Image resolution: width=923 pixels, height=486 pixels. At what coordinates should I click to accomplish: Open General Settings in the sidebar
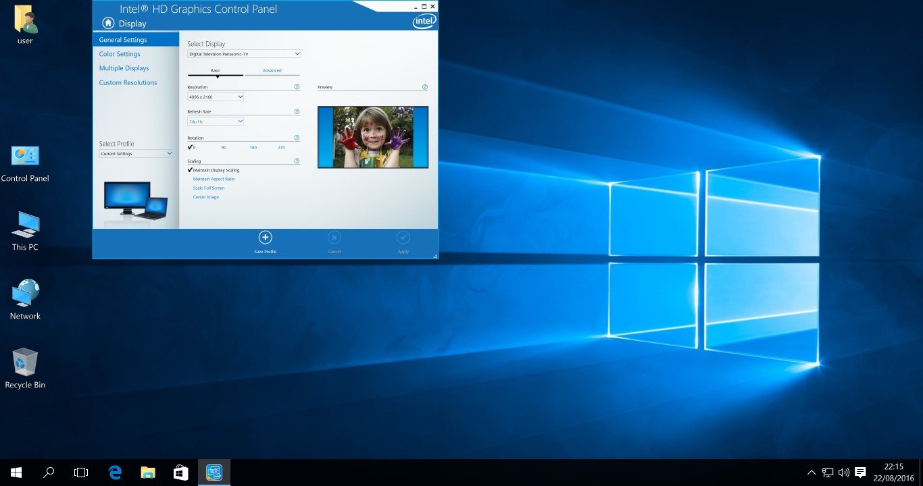pos(136,40)
